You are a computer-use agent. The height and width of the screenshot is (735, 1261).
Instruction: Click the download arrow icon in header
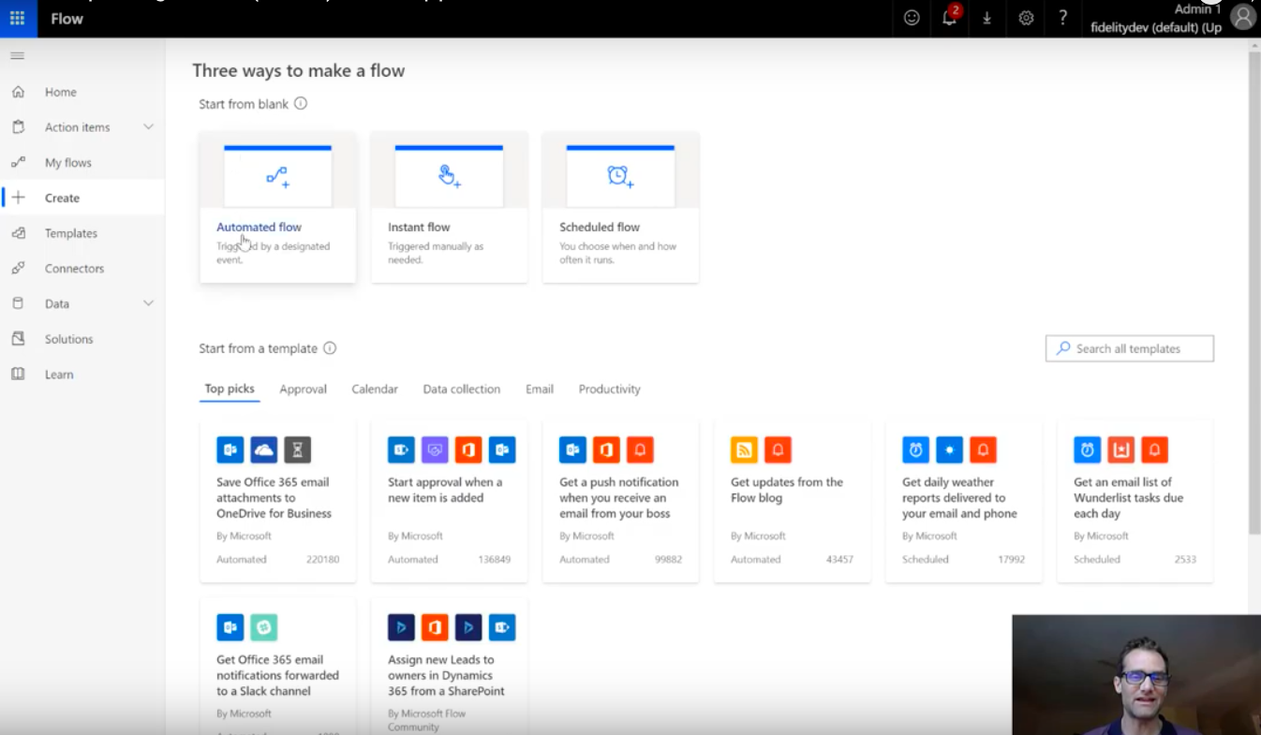click(987, 19)
